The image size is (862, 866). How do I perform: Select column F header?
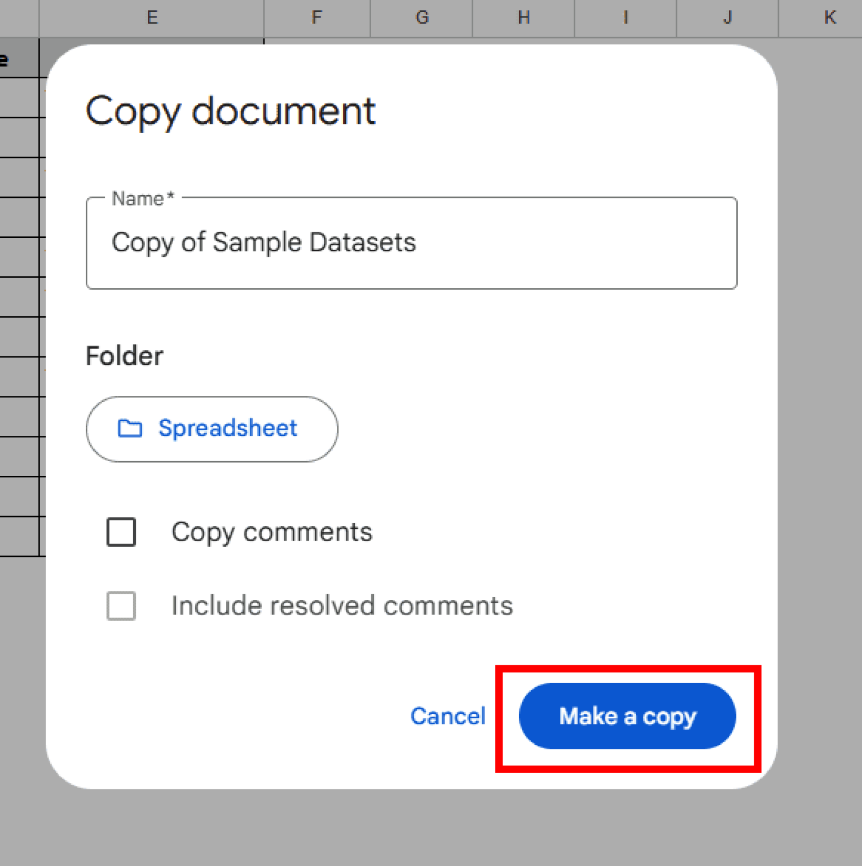pos(317,18)
